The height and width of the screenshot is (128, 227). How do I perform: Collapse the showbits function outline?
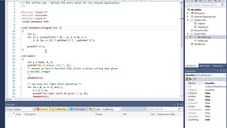21,28
